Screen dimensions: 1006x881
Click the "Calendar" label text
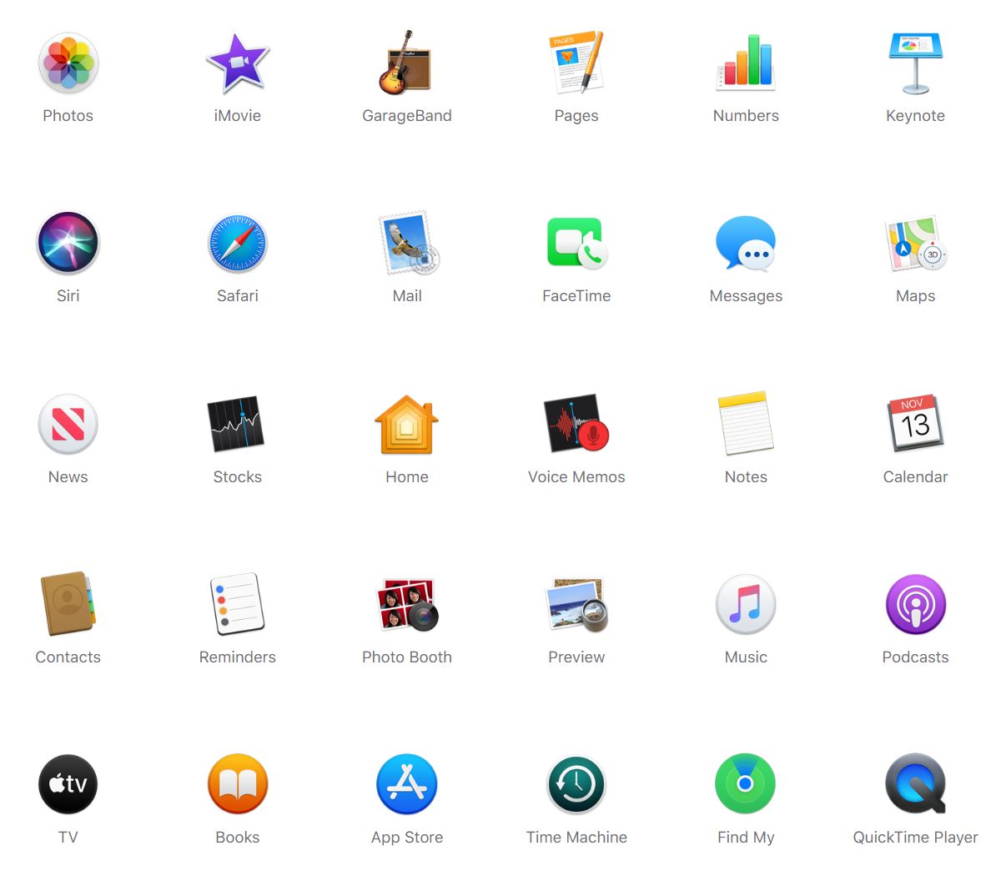(916, 477)
